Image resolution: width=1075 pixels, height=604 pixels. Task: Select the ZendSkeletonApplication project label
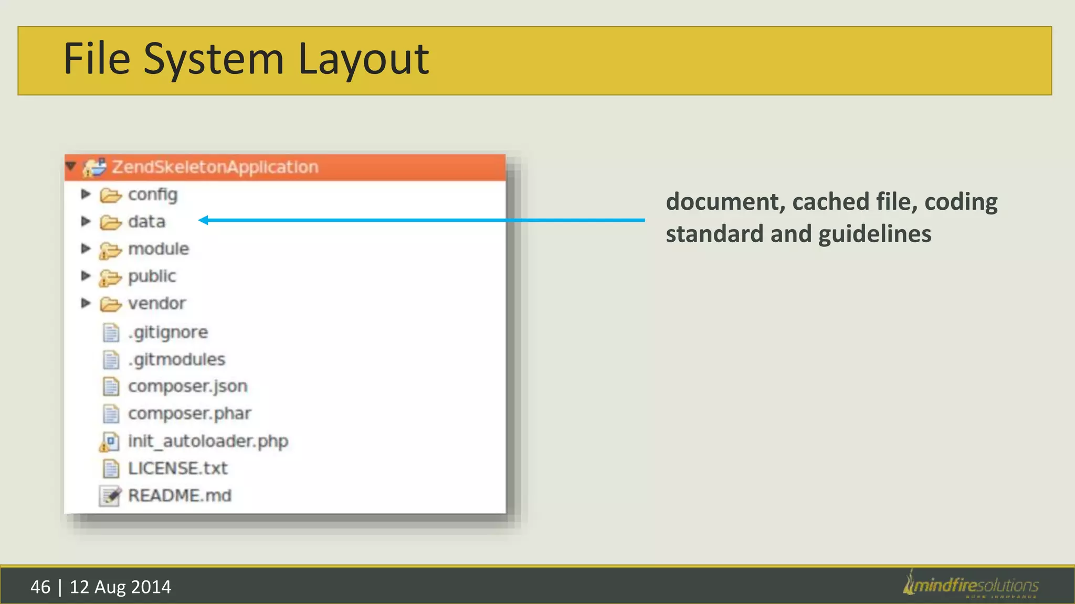[x=215, y=167]
